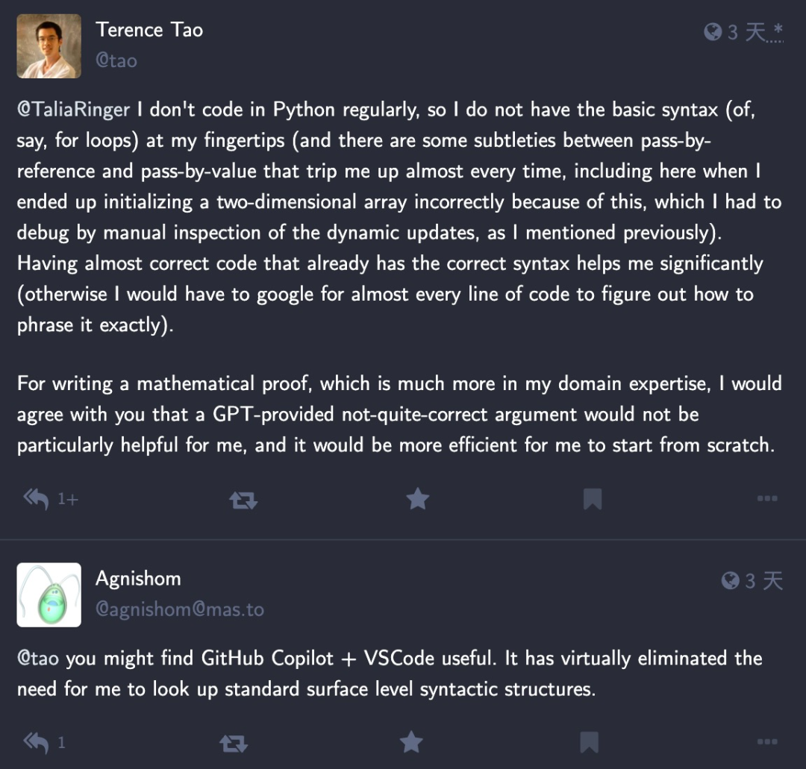Click the globe visibility icon on Tao's post
This screenshot has width=806, height=769.
713,31
